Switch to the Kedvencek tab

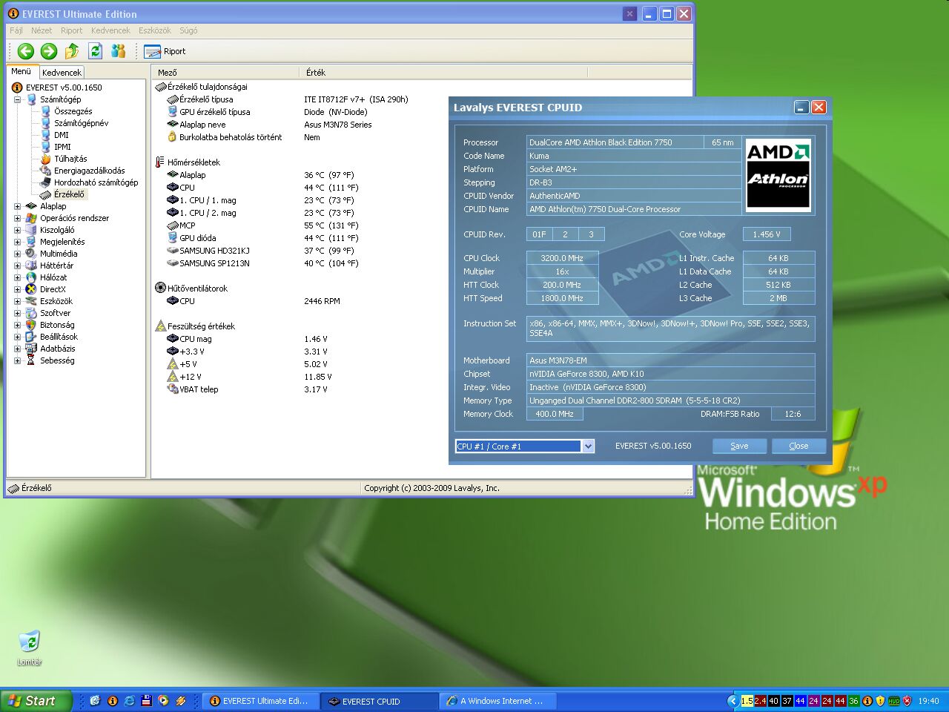pyautogui.click(x=62, y=73)
